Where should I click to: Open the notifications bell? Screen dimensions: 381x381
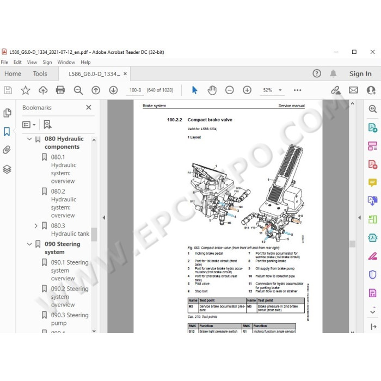[333, 73]
